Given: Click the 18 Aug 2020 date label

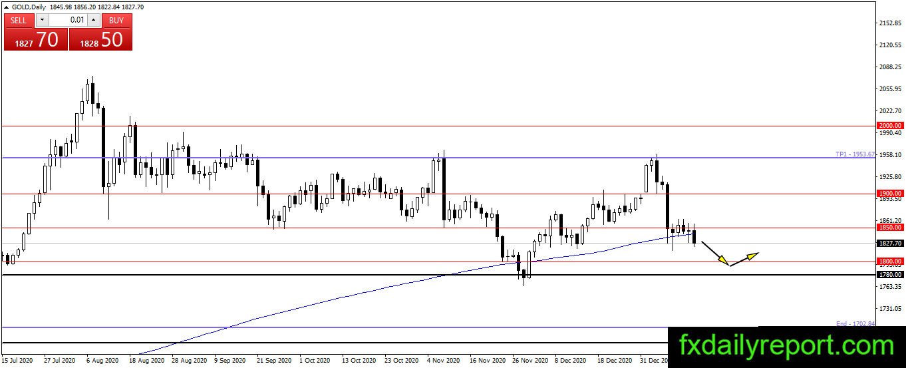Looking at the screenshot, I should point(145,361).
